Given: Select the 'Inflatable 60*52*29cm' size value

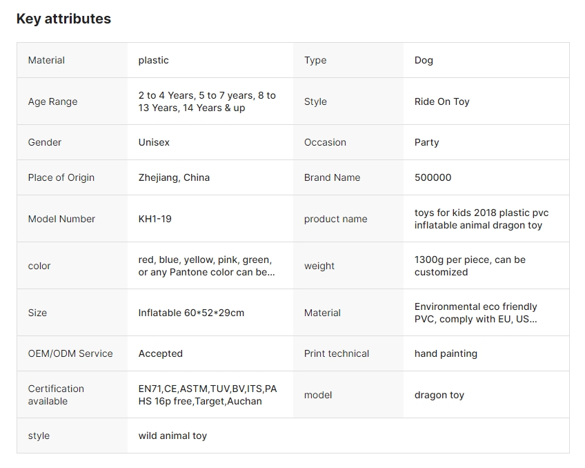Looking at the screenshot, I should 191,313.
